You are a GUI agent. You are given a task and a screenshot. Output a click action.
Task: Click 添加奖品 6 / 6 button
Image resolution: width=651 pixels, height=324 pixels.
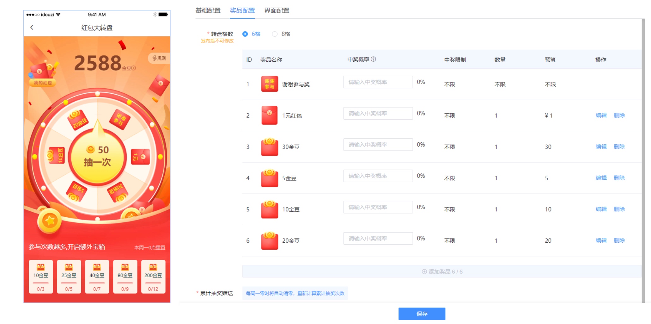coord(442,271)
